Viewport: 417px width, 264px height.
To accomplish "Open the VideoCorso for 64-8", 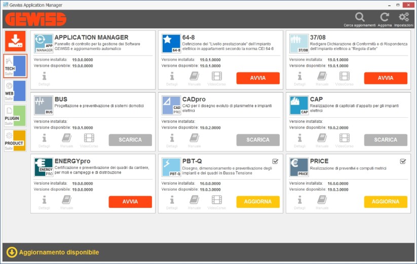I will click(216, 78).
